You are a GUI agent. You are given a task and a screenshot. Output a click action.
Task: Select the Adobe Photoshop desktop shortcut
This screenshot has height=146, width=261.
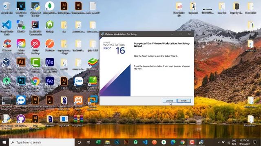pyautogui.click(x=21, y=84)
